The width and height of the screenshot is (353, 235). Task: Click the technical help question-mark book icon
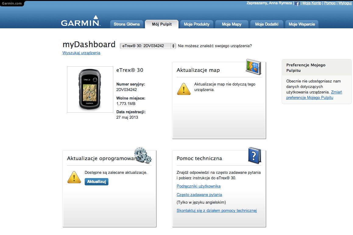point(255,155)
